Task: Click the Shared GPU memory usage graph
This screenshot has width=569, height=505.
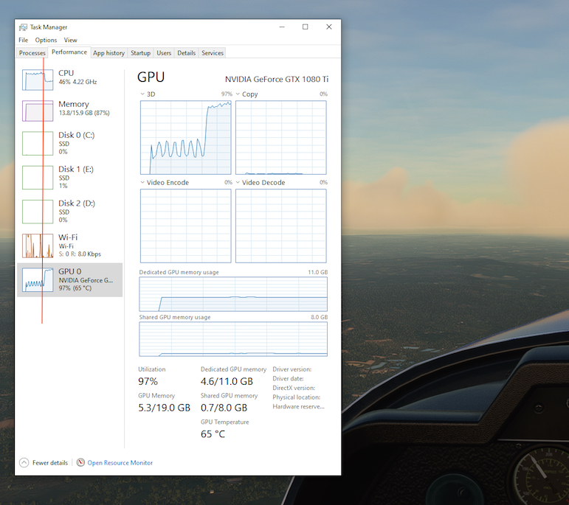Action: click(x=233, y=339)
